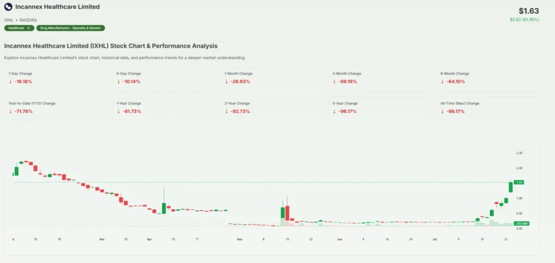Click the -16.18% value
This screenshot has width=555, height=263.
click(23, 81)
